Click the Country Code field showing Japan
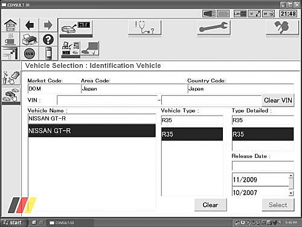Image resolution: width=302 pixels, height=227 pixels. [x=241, y=89]
